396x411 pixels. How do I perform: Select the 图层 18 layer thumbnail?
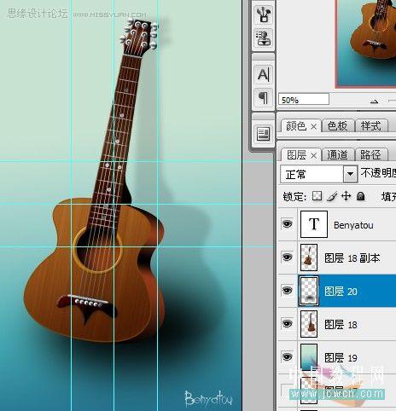pos(309,323)
